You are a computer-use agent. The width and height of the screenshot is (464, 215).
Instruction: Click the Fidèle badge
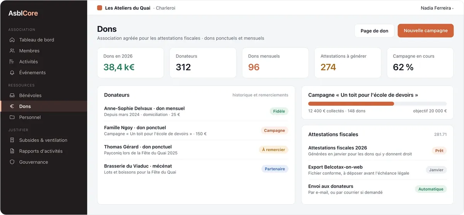(x=279, y=111)
